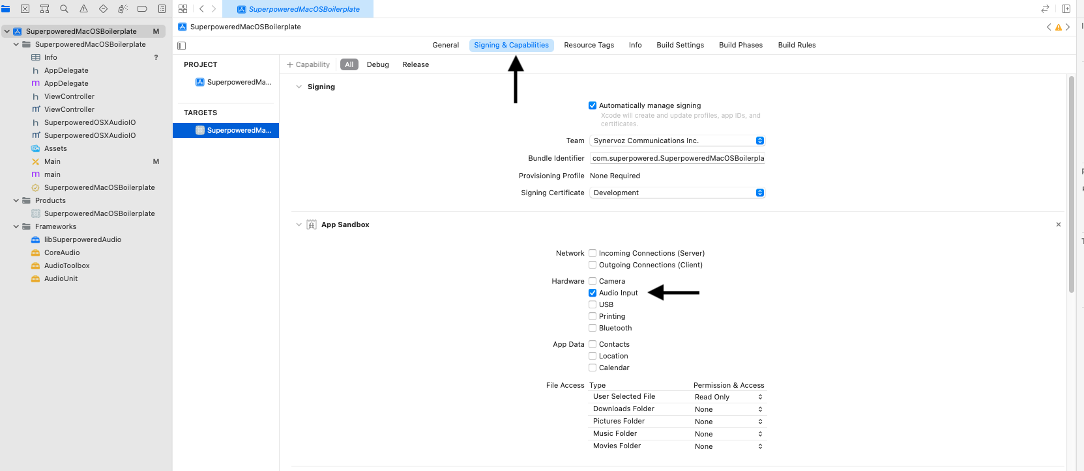Change Music Folder permission
Image resolution: width=1084 pixels, height=471 pixels.
pos(728,434)
